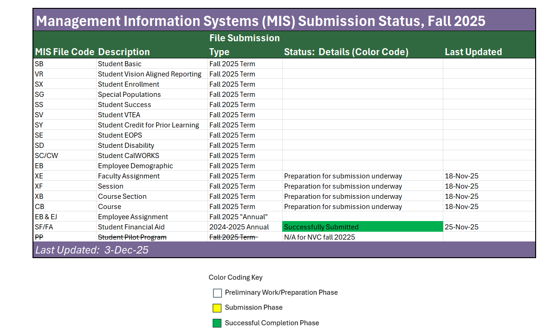This screenshot has width=557, height=336.
Task: Select the white Preliminary Work Phase swatch
Action: click(217, 293)
